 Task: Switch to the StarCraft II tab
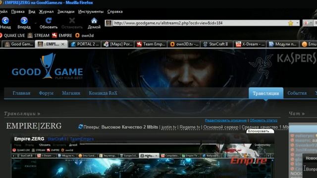pos(217,44)
